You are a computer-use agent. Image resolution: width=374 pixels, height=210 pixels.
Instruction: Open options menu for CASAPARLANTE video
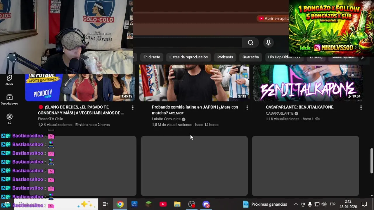click(x=361, y=108)
